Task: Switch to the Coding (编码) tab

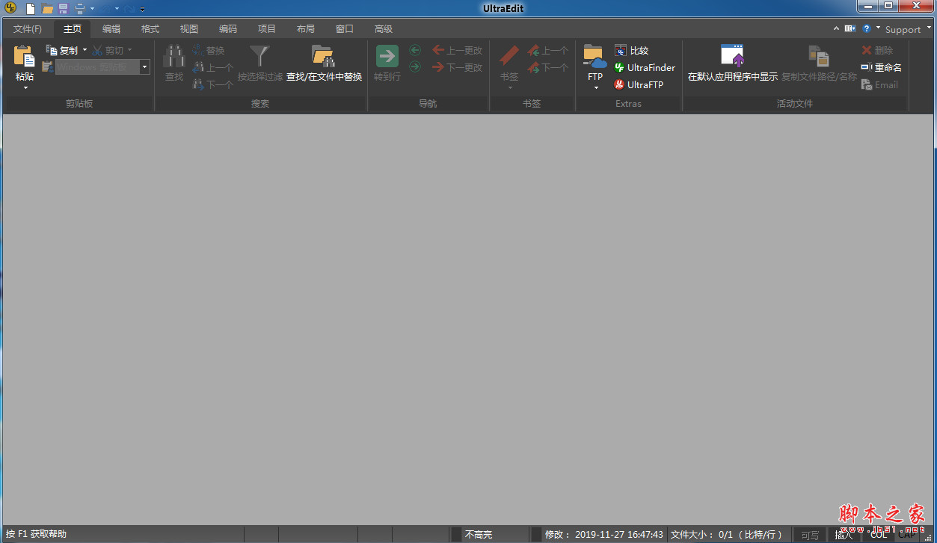Action: (x=228, y=29)
